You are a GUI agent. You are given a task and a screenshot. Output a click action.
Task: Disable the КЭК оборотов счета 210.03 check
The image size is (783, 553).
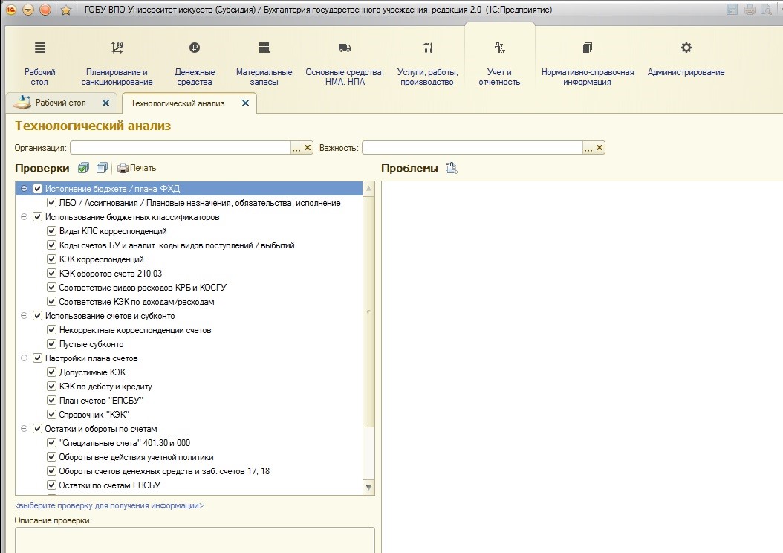pyautogui.click(x=52, y=274)
